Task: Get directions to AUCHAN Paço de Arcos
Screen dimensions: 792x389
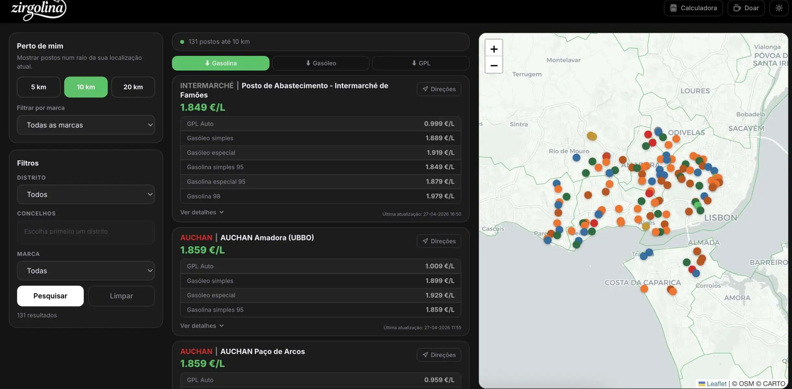Action: tap(439, 355)
